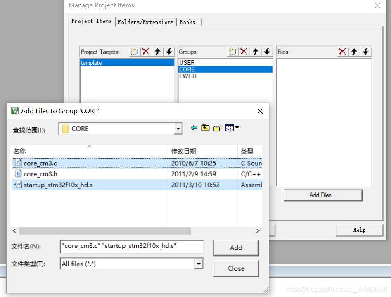Sort by 修改日期 column header
391x297 pixels.
pyautogui.click(x=203, y=151)
